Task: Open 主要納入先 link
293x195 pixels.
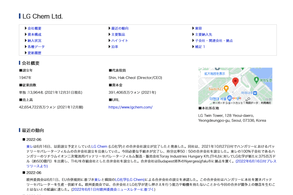Action: [x=203, y=34]
